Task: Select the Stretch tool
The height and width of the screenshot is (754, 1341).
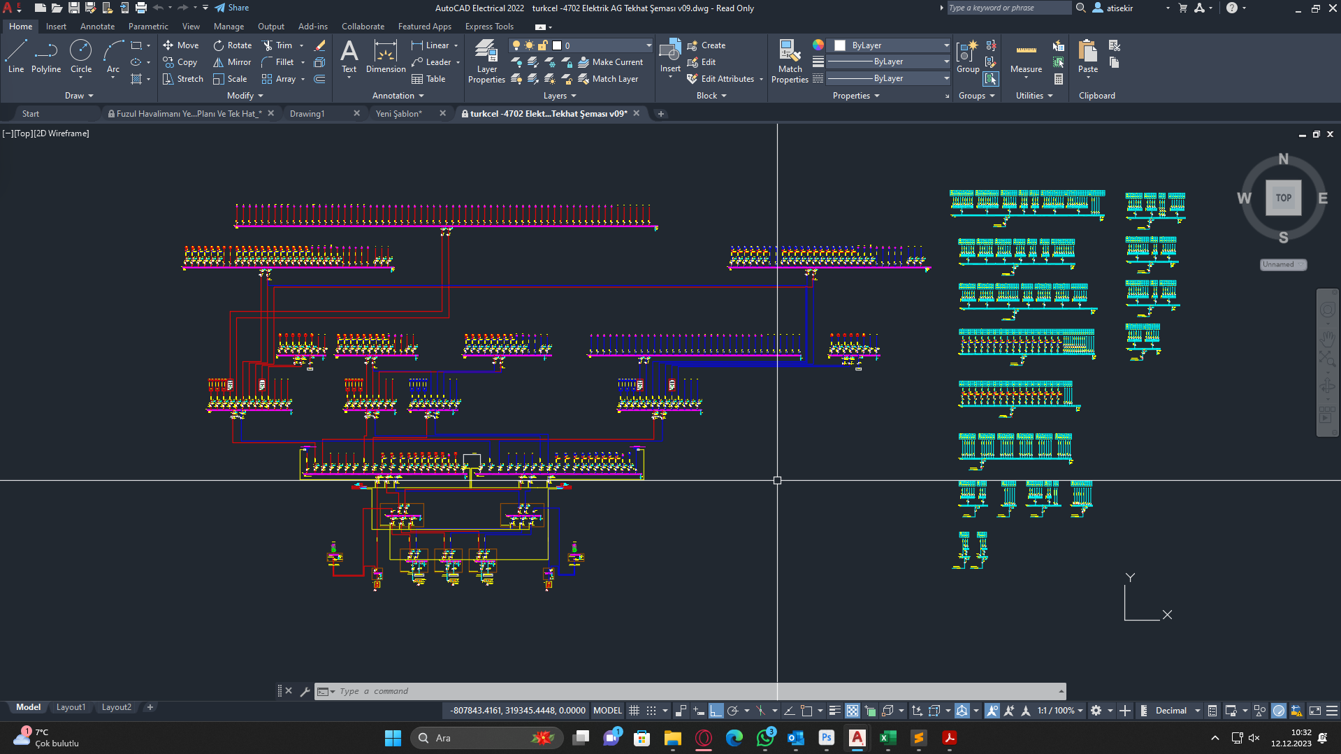Action: (x=183, y=79)
